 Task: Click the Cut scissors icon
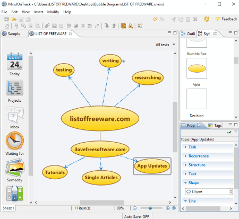[x=174, y=19]
